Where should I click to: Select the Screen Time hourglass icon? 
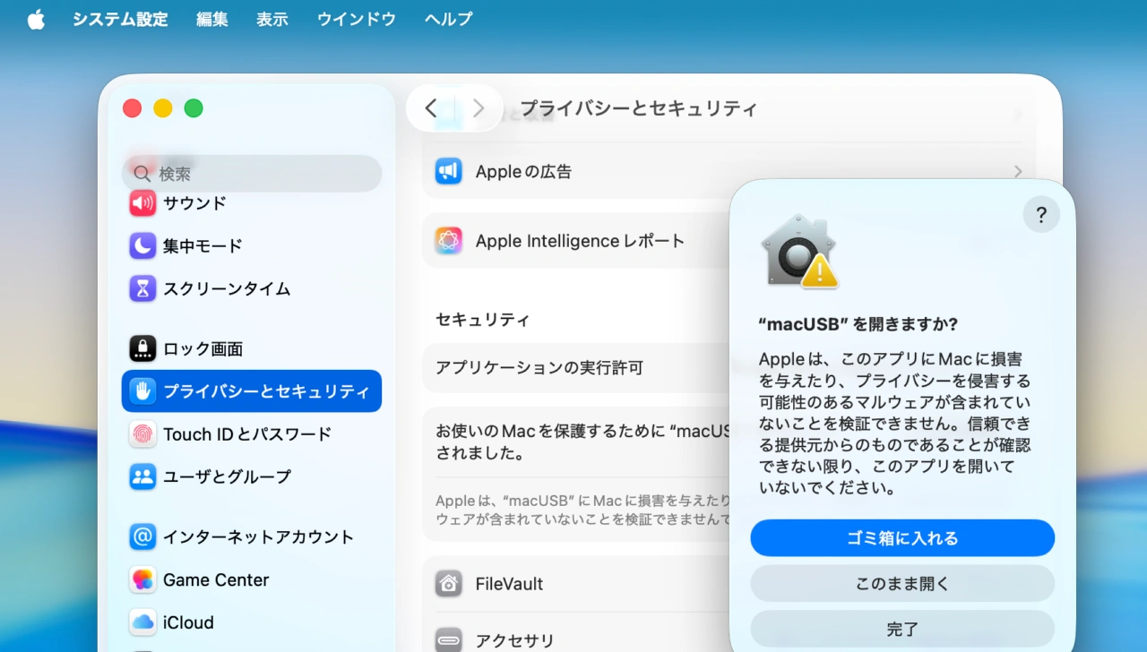tap(142, 288)
